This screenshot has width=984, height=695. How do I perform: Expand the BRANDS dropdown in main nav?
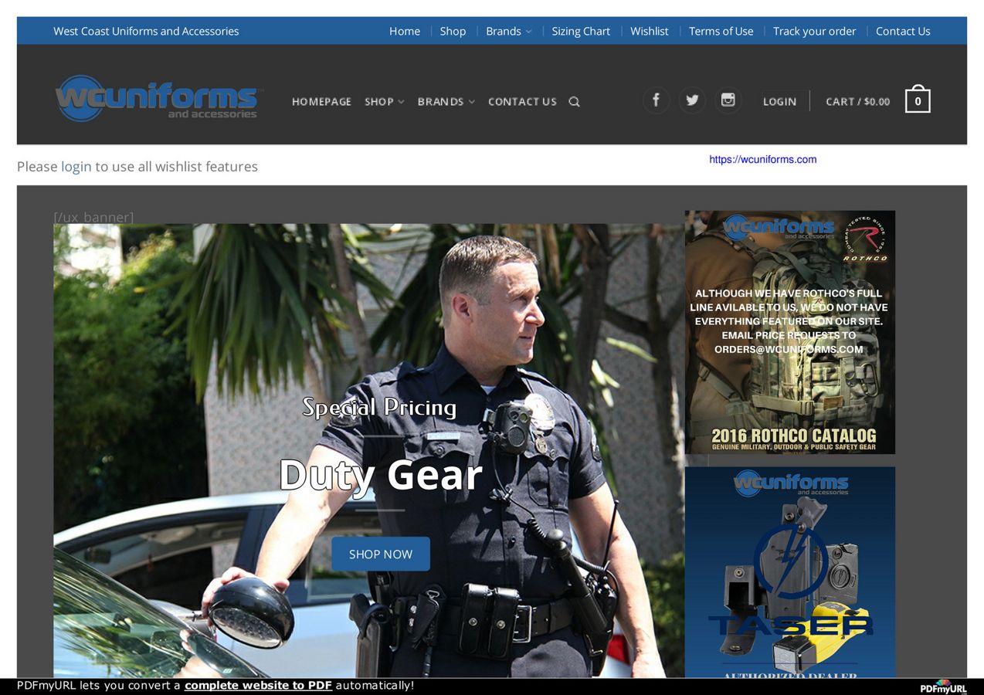(x=446, y=102)
